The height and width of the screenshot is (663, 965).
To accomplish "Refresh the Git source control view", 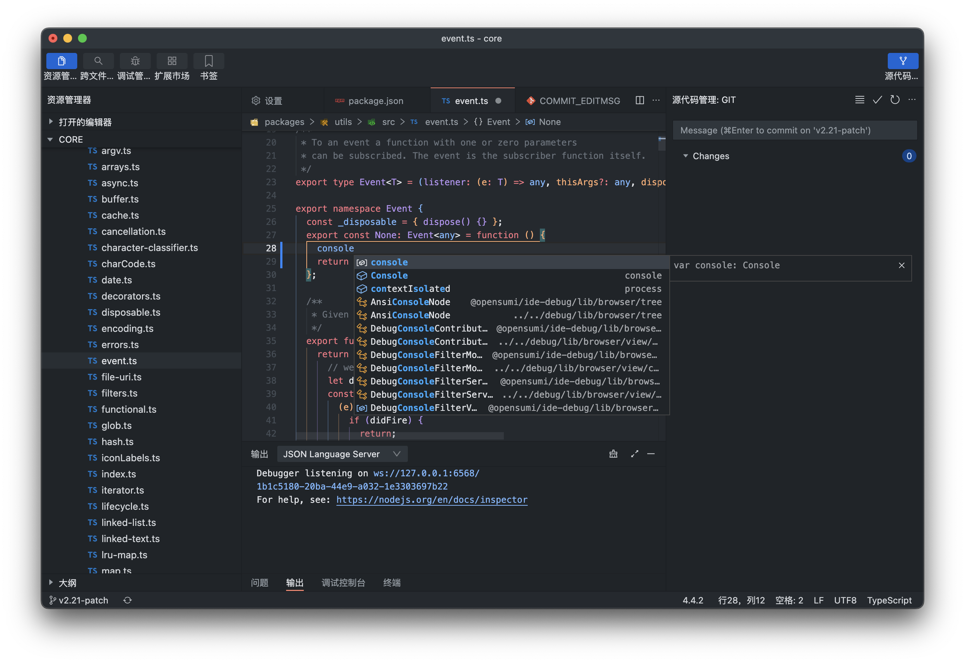I will click(895, 100).
